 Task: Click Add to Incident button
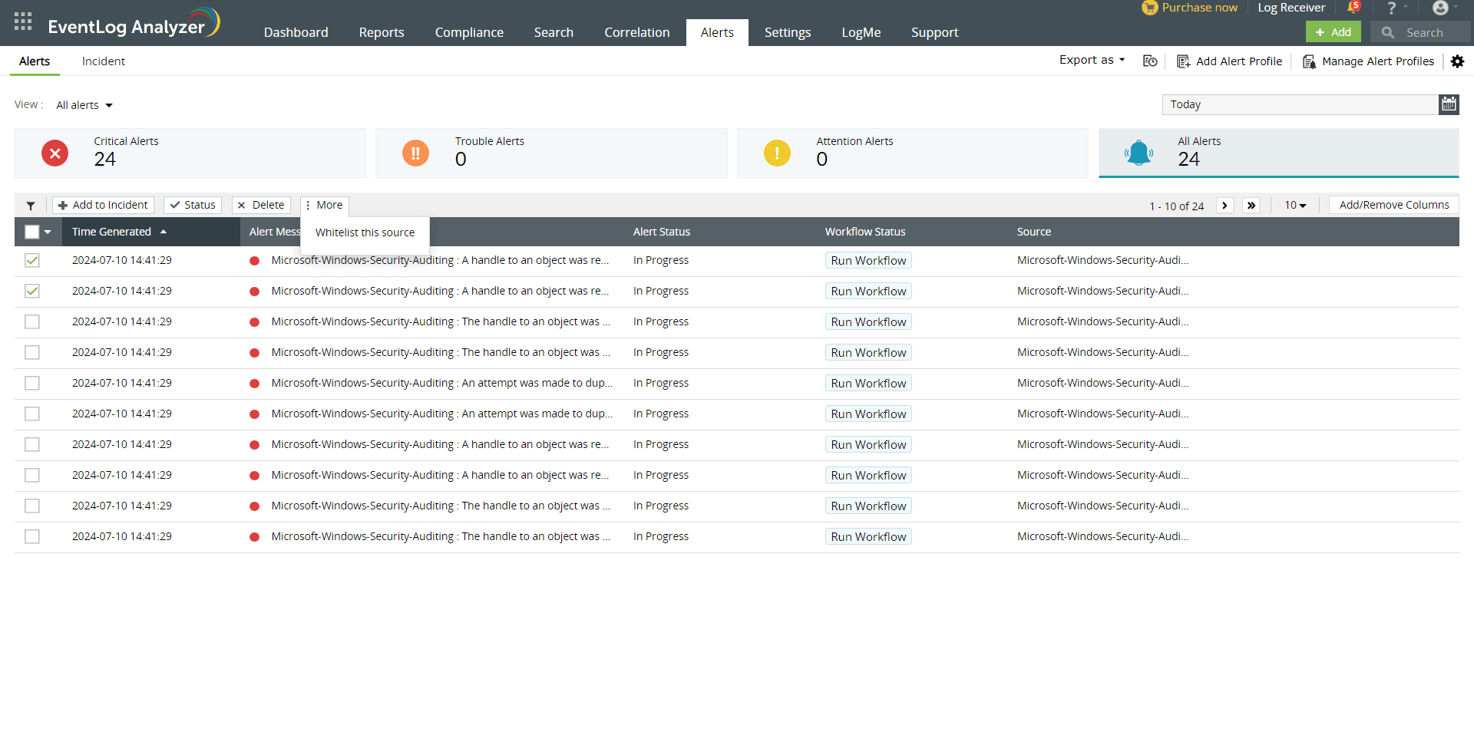point(104,205)
